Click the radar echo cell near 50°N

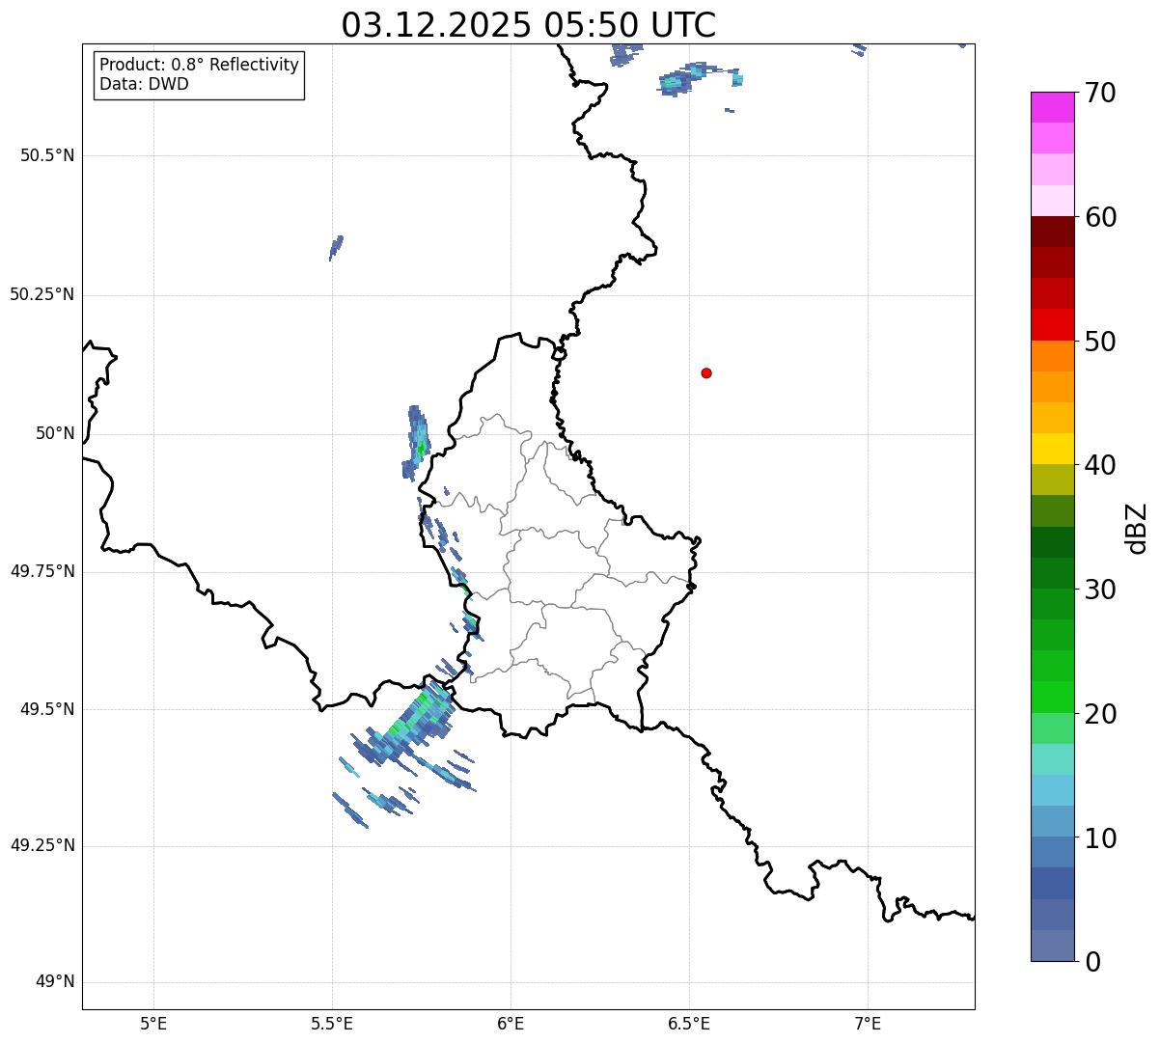coord(416,443)
